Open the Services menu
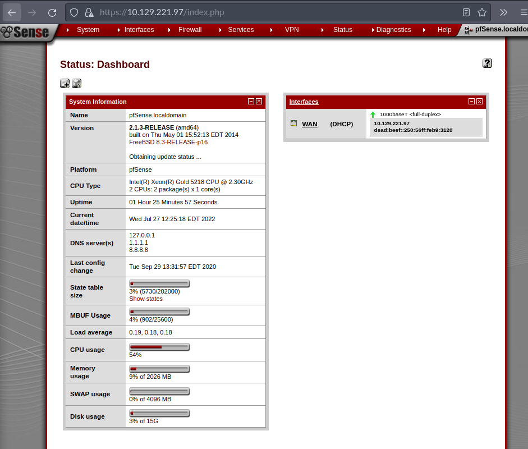Screen dimensions: 528x449 click(x=241, y=30)
